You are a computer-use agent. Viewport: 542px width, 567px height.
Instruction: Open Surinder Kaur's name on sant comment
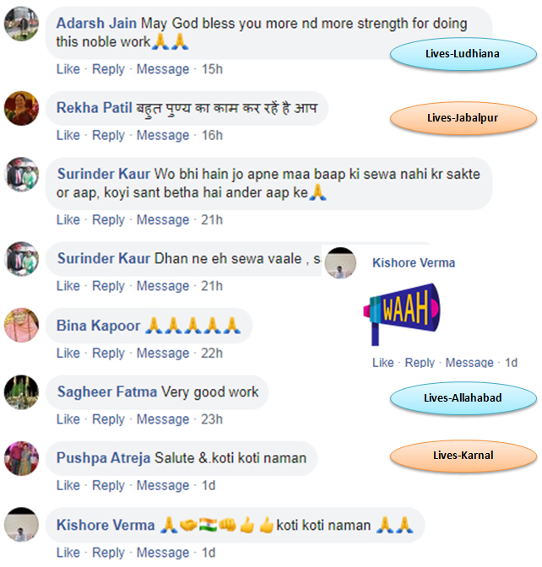(104, 174)
